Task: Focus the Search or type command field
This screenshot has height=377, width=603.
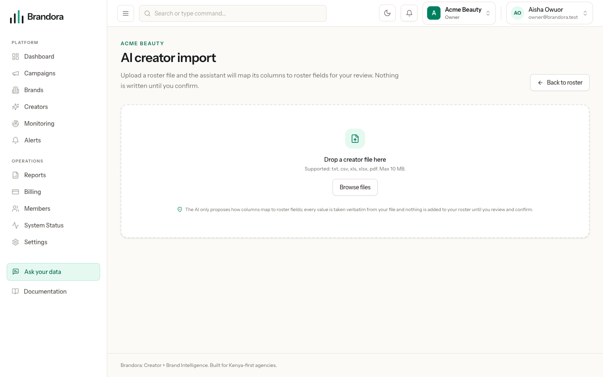Action: tap(233, 13)
